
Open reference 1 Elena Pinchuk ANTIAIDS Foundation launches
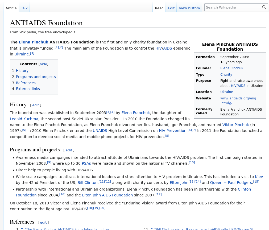click(x=67, y=229)
